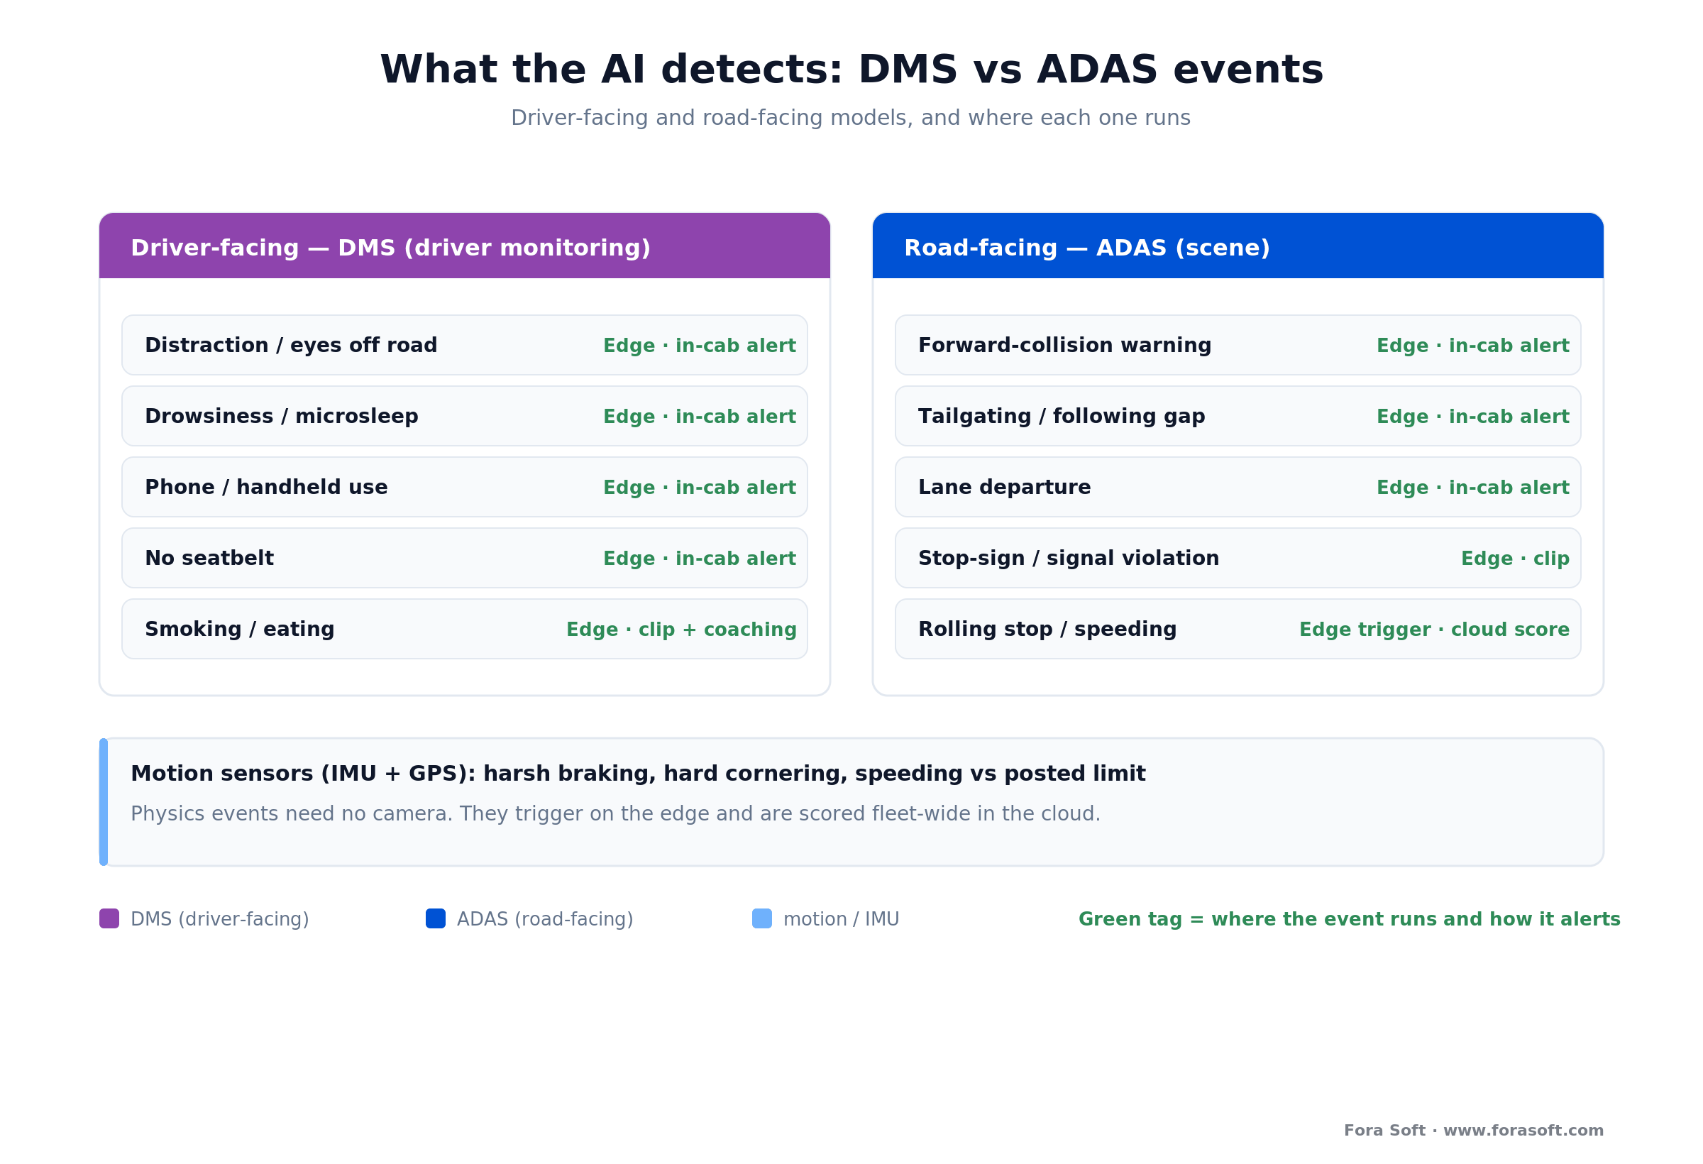Image resolution: width=1703 pixels, height=1164 pixels.
Task: Click the No seatbelt label
Action: click(x=209, y=559)
